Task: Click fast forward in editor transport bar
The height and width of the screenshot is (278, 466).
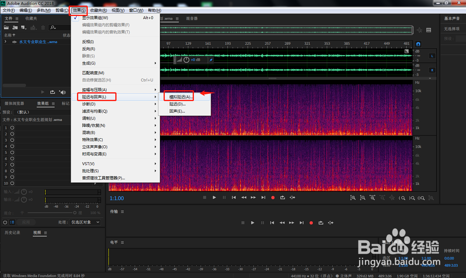Action: [253, 197]
